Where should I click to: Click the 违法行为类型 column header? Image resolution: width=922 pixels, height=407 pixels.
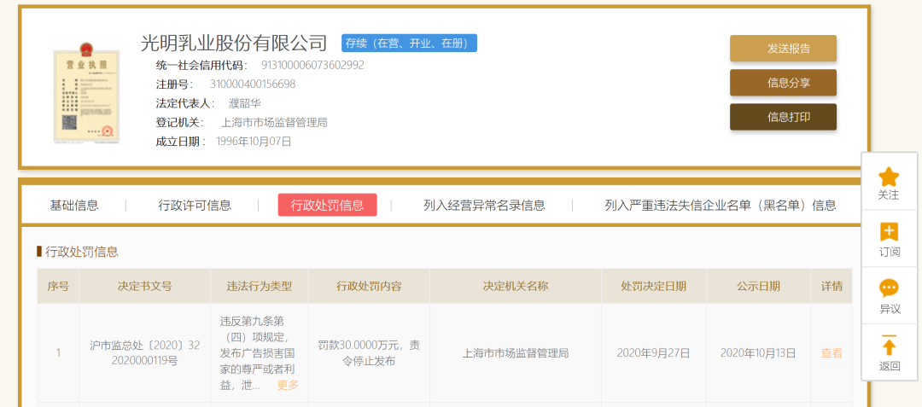[260, 286]
